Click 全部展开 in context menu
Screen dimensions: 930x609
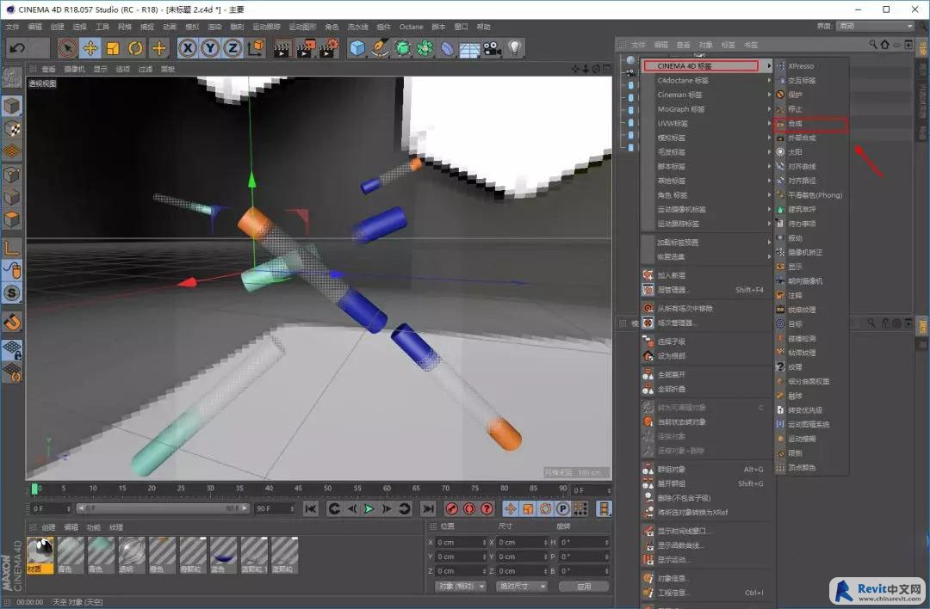[x=706, y=374]
